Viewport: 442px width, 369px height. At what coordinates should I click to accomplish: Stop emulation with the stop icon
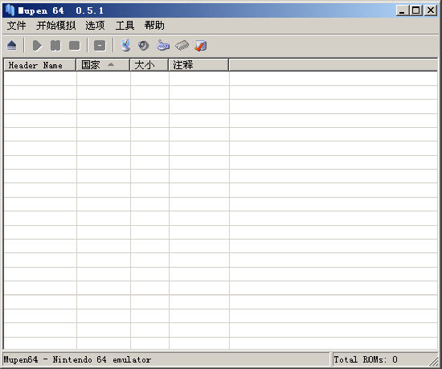tap(75, 45)
